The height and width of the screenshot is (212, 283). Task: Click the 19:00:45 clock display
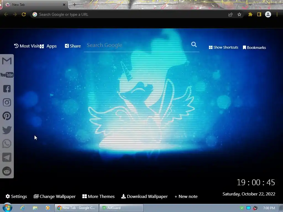(x=256, y=182)
